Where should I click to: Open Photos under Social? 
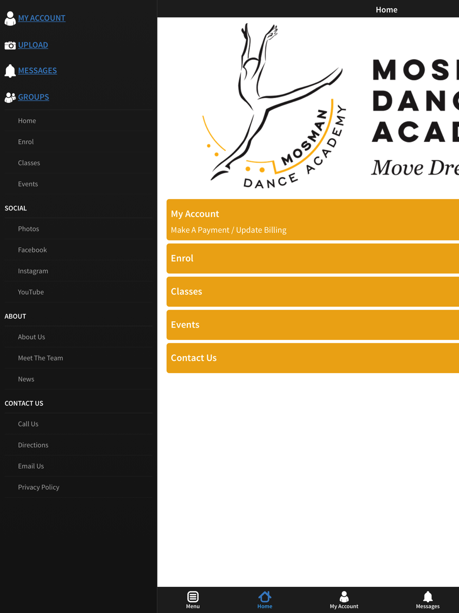(78, 228)
